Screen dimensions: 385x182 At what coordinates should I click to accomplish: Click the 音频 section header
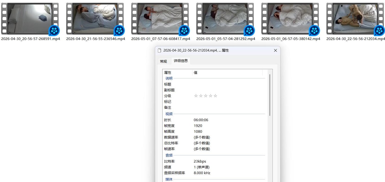pyautogui.click(x=169, y=155)
